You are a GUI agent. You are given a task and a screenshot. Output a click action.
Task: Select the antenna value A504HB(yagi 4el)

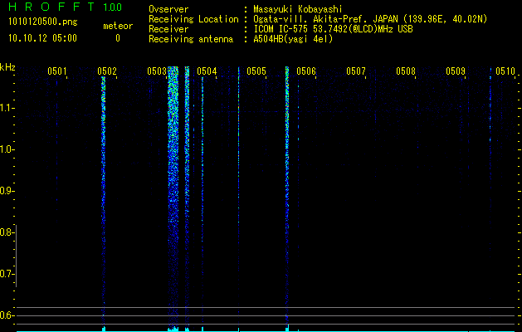click(293, 39)
